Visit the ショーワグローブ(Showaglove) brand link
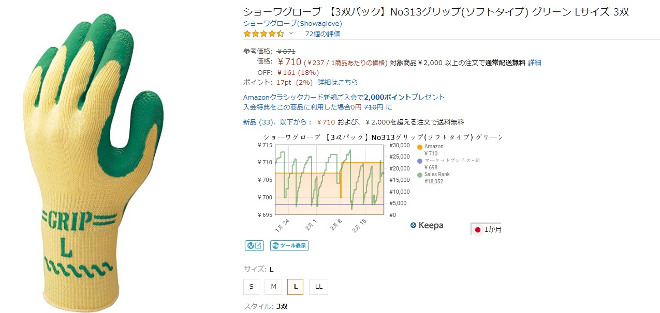The image size is (660, 313). point(292,23)
